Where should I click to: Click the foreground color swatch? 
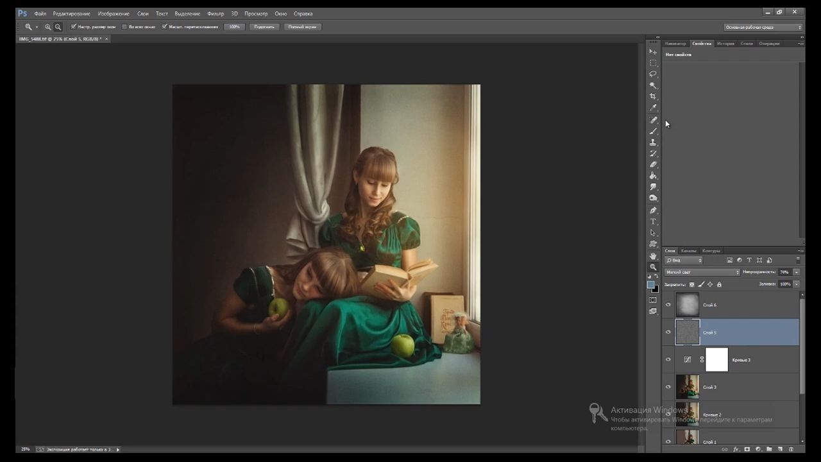(651, 285)
